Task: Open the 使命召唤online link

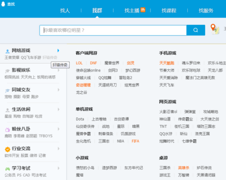Action: tap(88, 70)
